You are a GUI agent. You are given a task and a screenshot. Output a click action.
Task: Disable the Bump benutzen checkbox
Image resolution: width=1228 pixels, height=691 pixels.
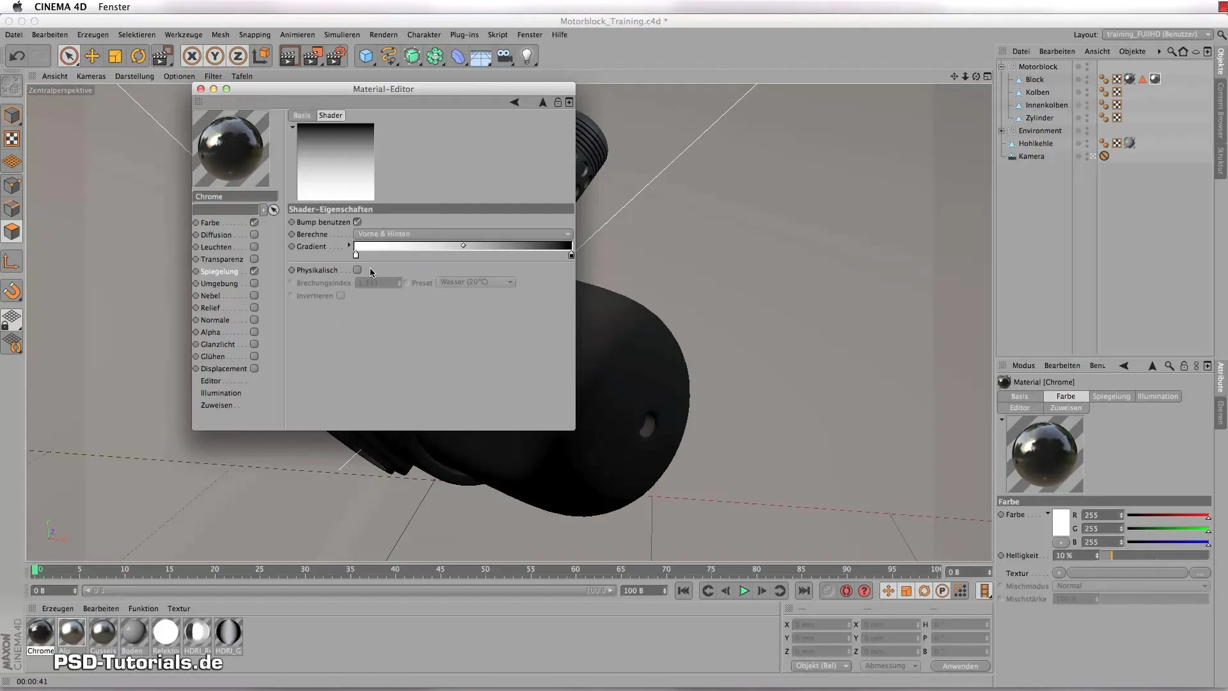[x=358, y=222]
